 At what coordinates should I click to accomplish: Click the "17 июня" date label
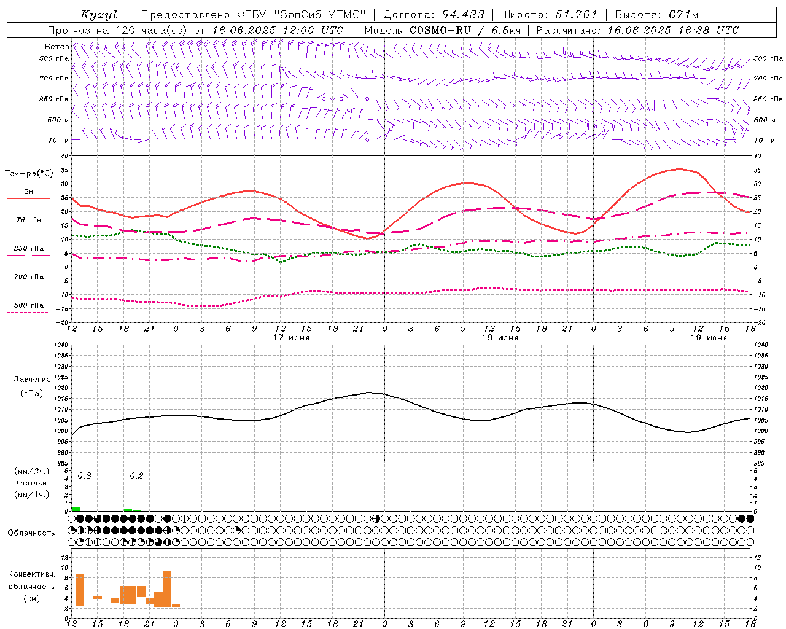(291, 338)
